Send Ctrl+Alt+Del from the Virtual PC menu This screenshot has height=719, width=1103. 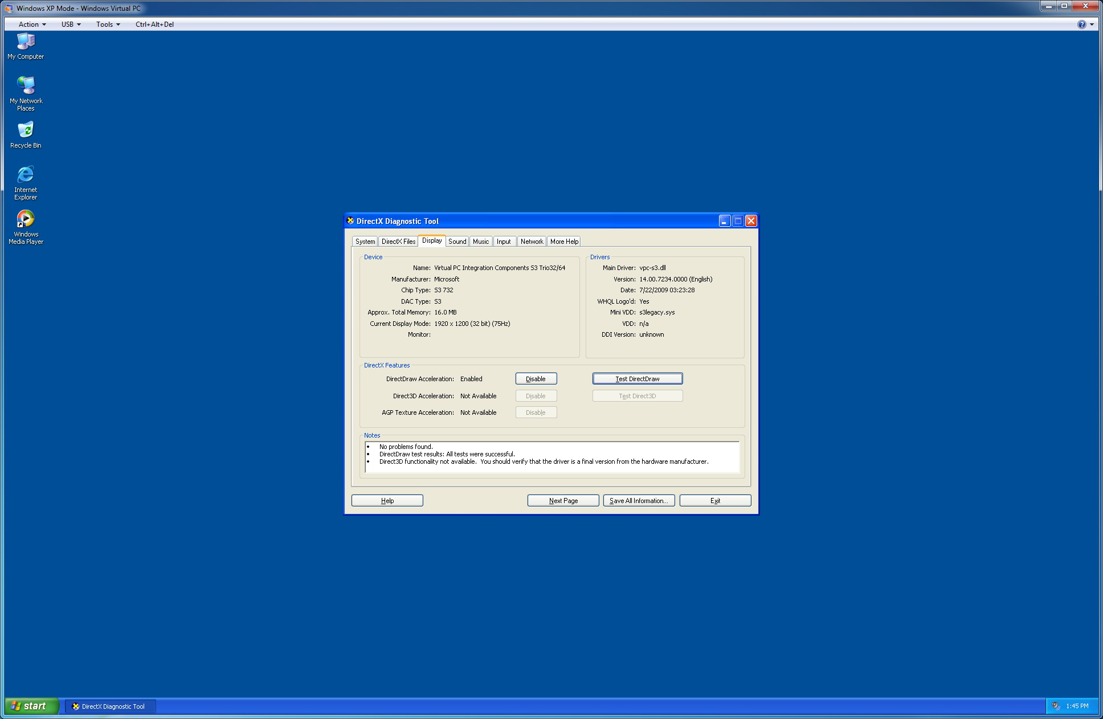(x=154, y=24)
